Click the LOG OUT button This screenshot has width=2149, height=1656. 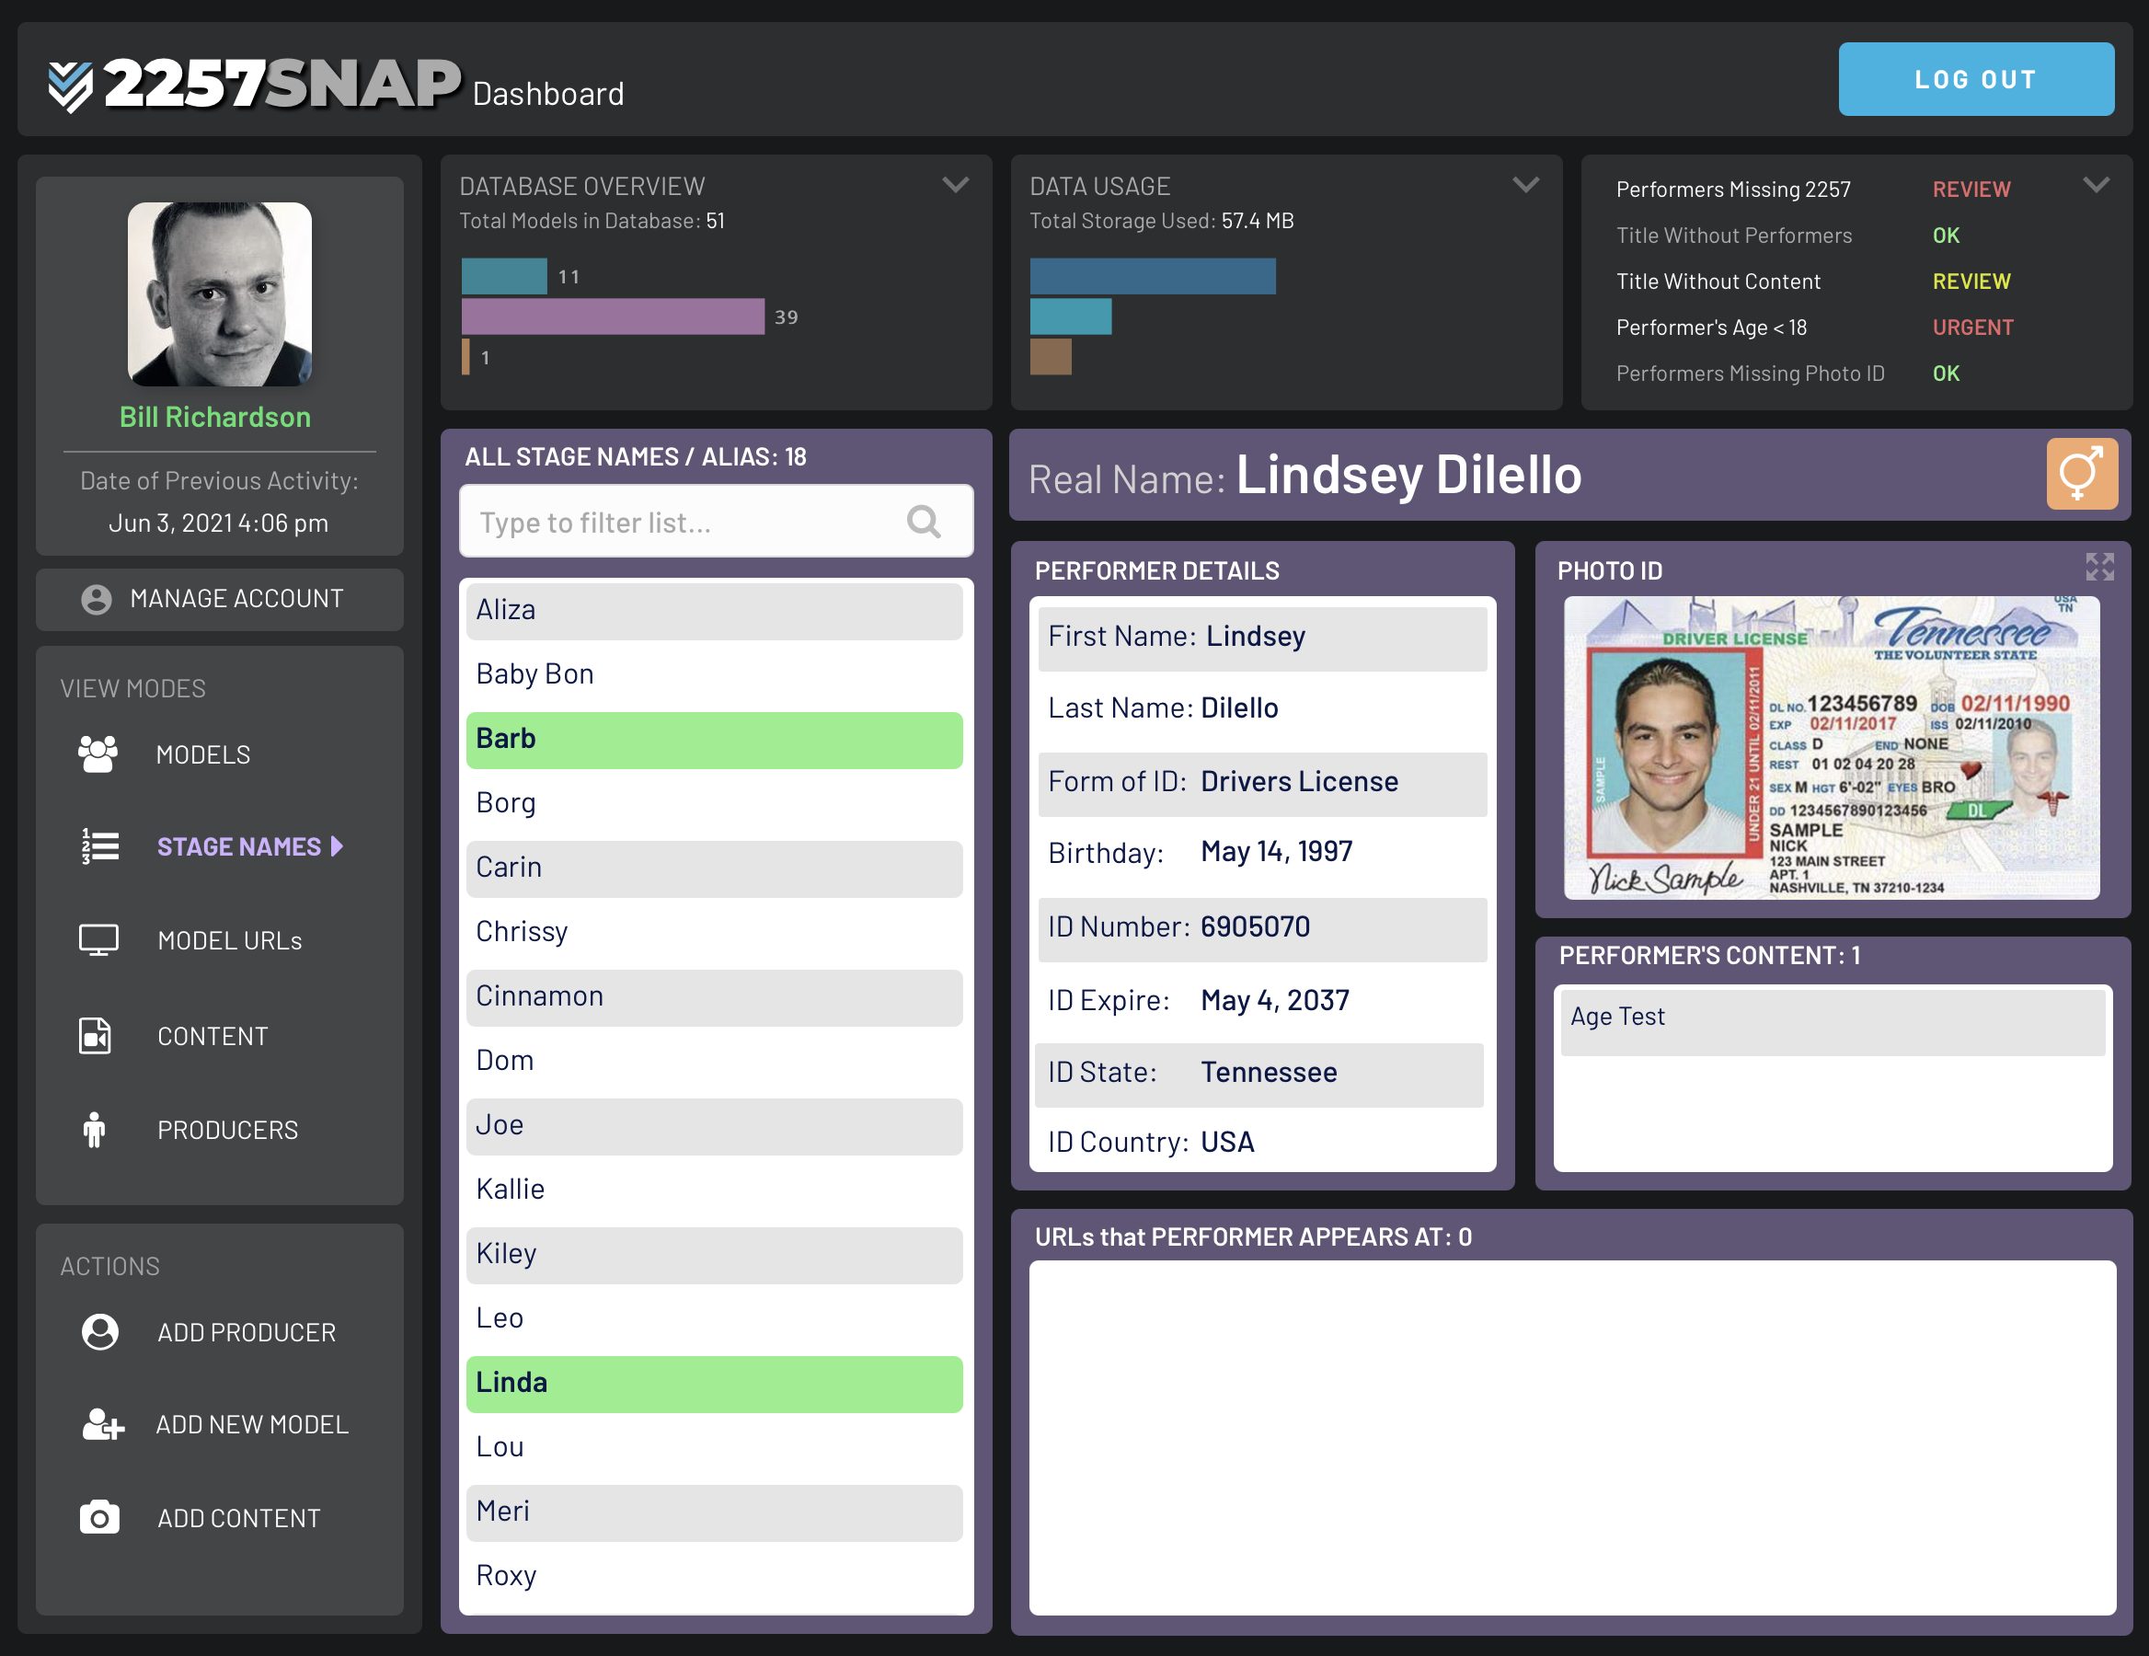[x=1975, y=79]
